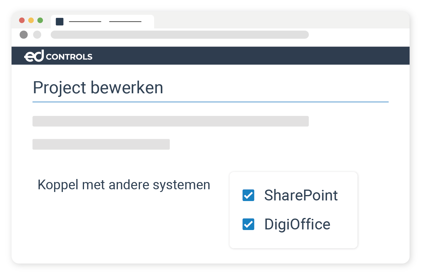
Task: Click the yellow minimize dot
Action: 31,20
